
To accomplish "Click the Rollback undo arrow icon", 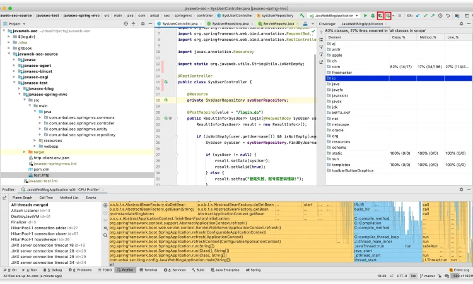I will coord(448,15).
